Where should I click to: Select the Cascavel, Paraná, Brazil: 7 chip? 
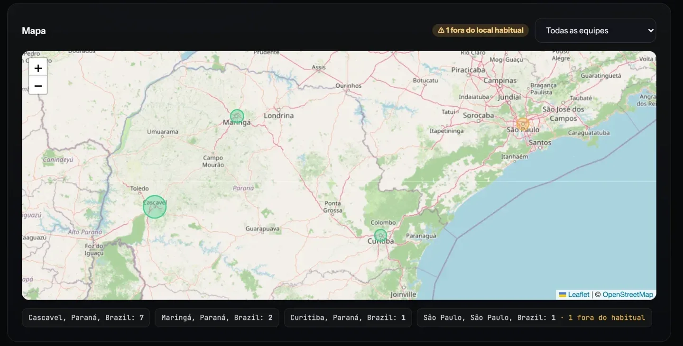[x=86, y=318]
